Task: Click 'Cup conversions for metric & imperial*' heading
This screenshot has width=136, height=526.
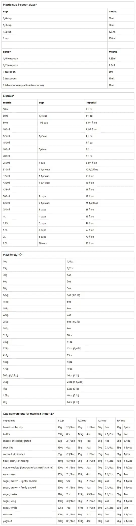Action: pos(28,414)
